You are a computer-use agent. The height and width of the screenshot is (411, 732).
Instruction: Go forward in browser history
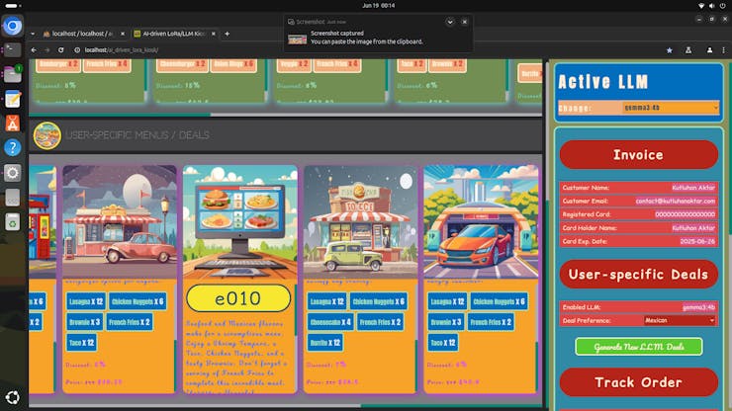pos(47,50)
